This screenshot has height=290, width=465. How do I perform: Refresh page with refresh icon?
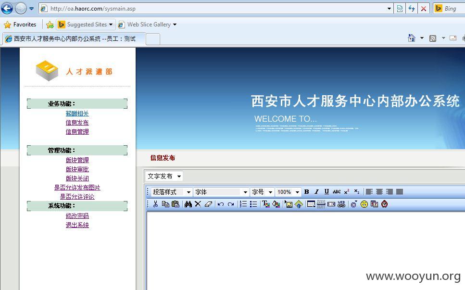[x=411, y=9]
